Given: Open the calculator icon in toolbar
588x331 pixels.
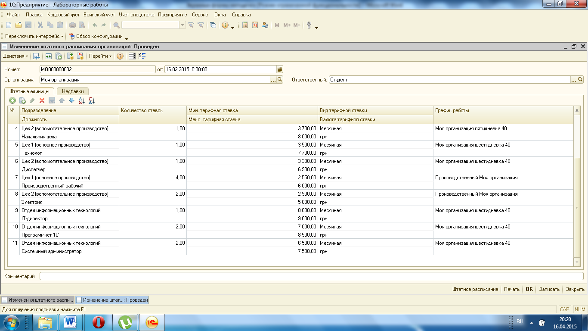Looking at the screenshot, I should [x=245, y=25].
